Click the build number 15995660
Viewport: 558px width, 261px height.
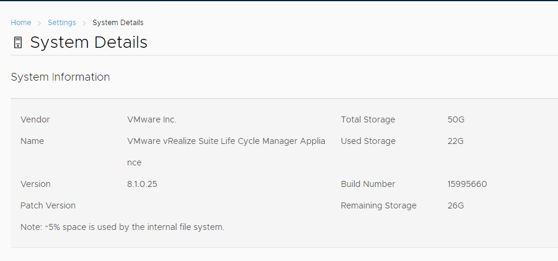[467, 184]
